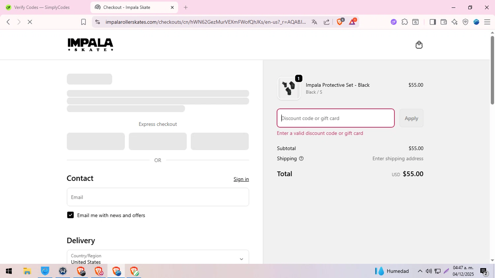Open the Brave Wallet icon
The image size is (495, 278).
coord(444,22)
